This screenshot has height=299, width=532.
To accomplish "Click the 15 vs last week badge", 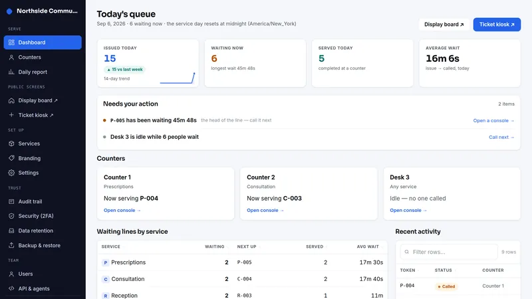I will click(x=125, y=70).
